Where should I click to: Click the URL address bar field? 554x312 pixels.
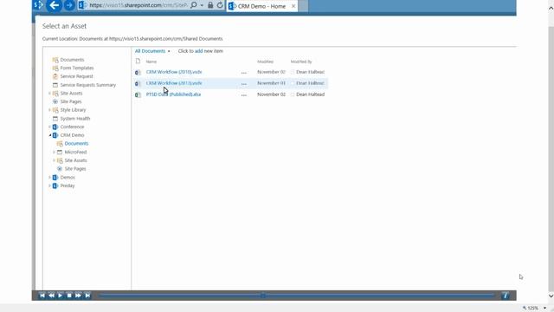138,5
